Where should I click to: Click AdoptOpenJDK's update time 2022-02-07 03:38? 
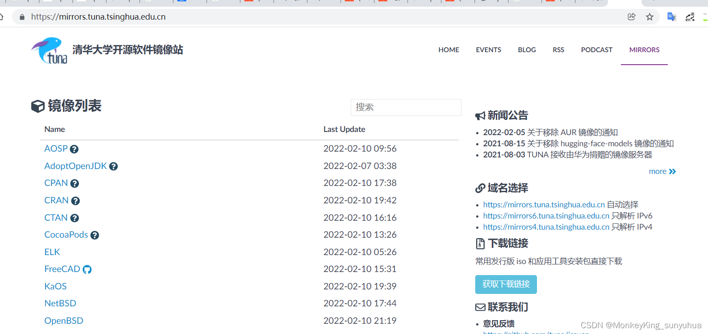tap(360, 166)
